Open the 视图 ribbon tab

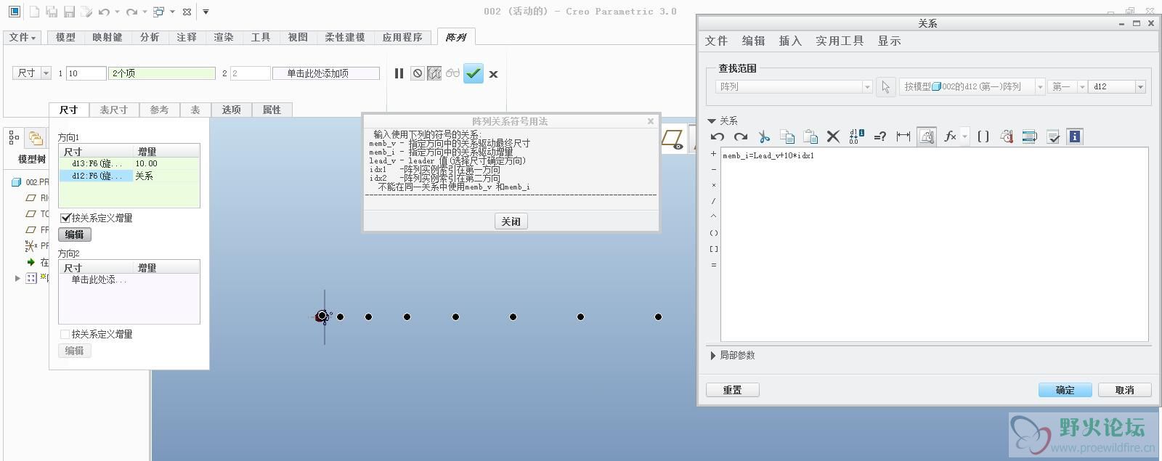click(298, 38)
